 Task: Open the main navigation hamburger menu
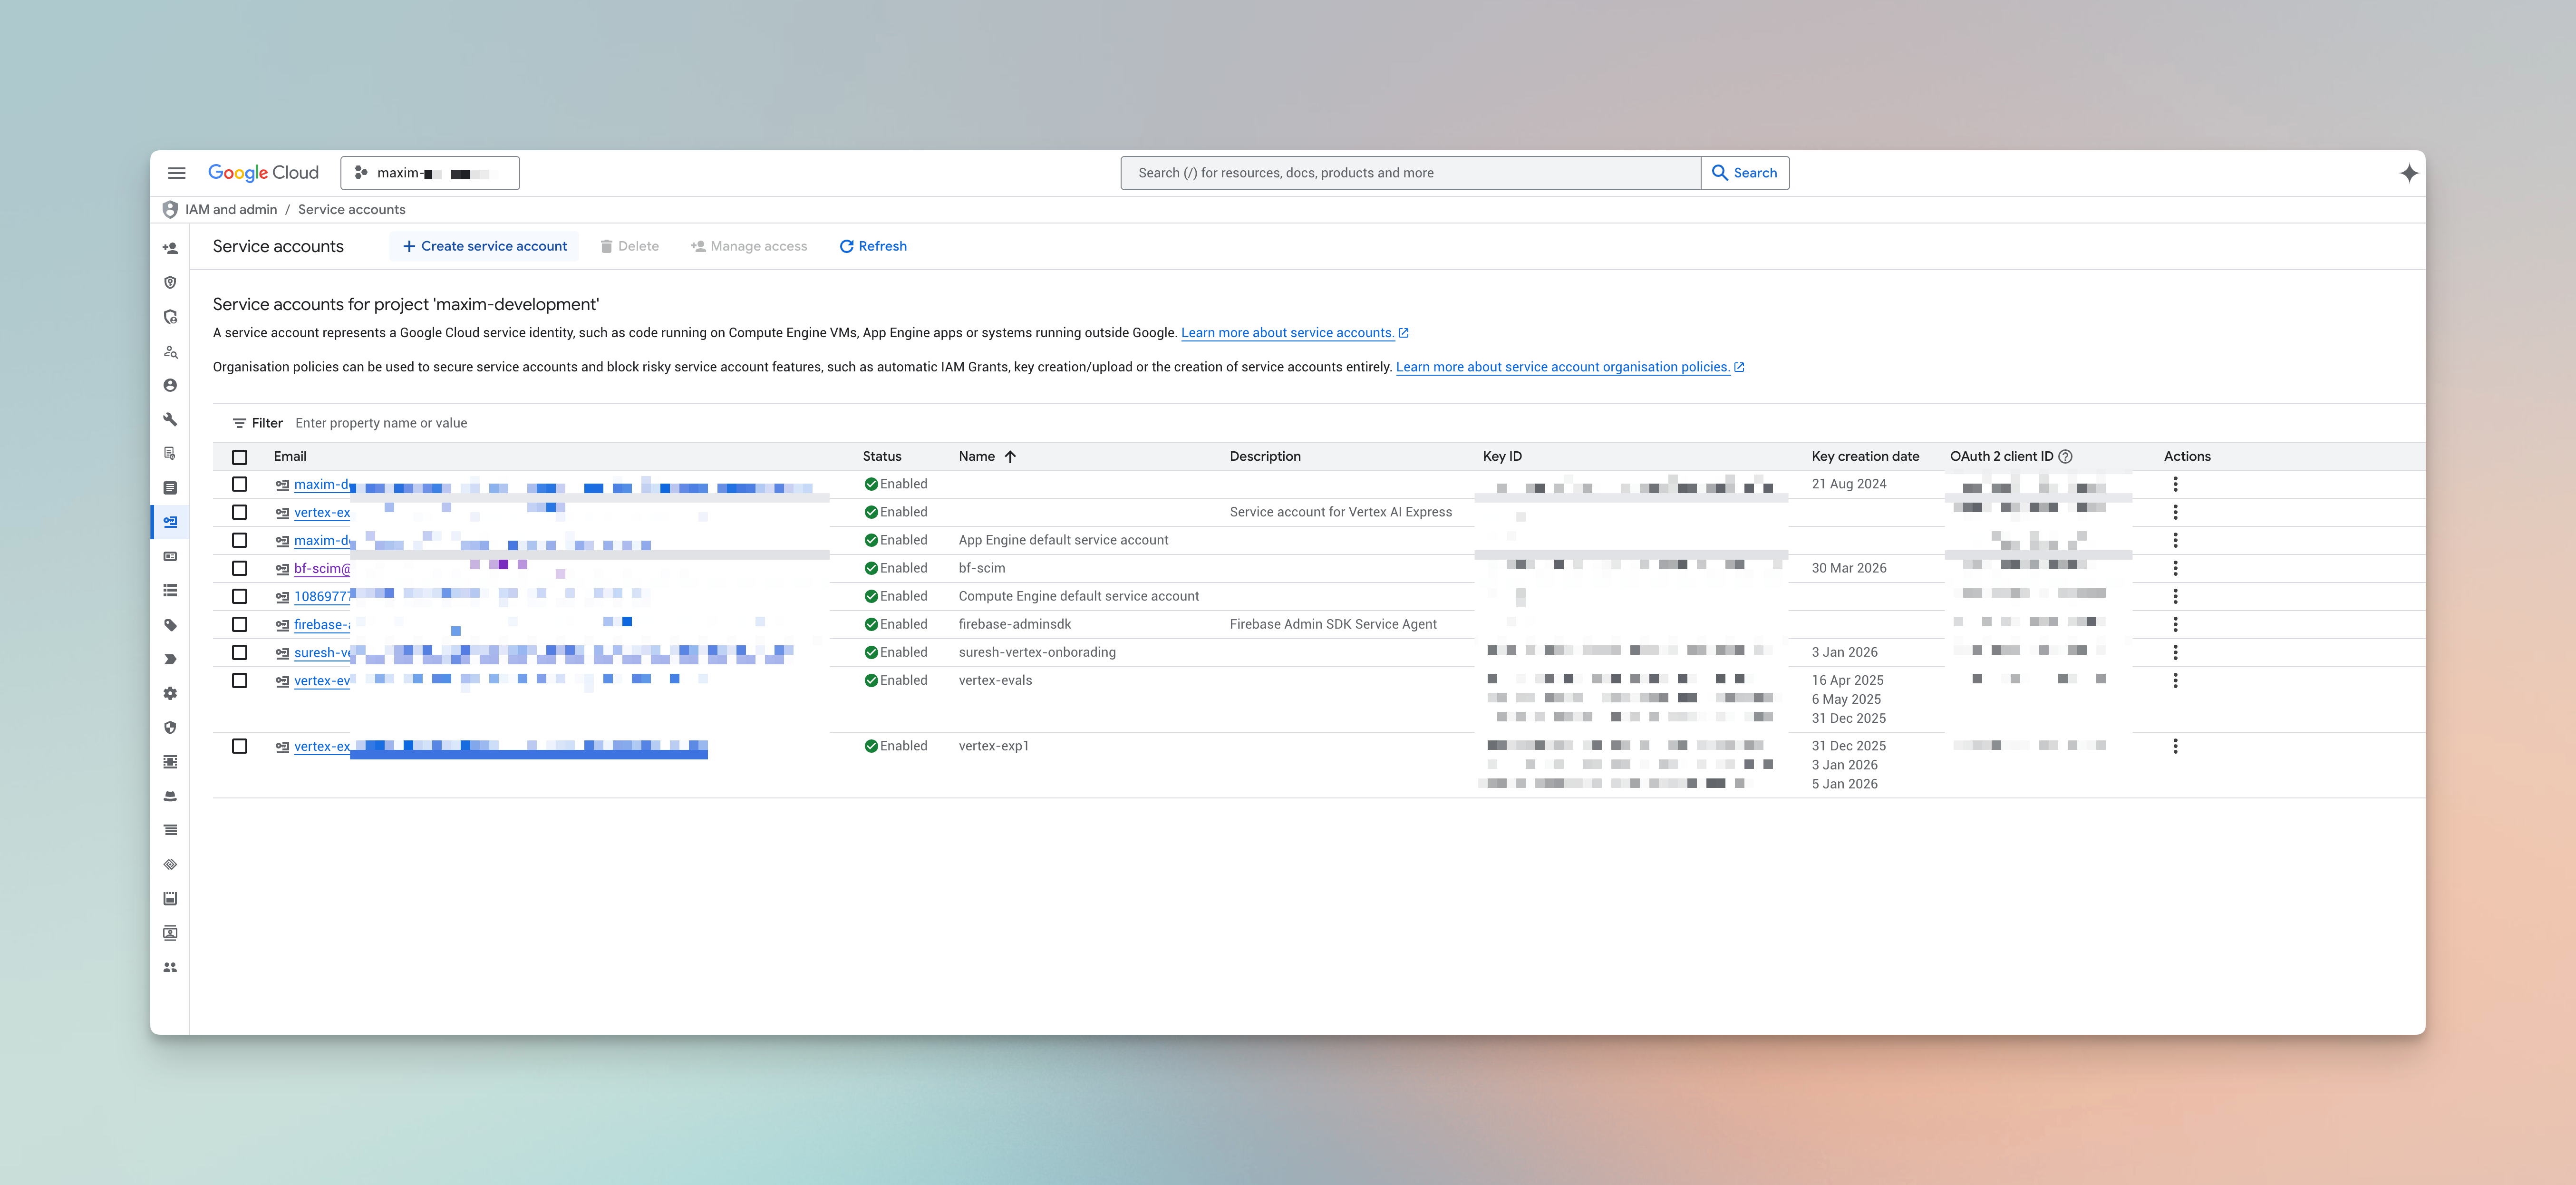pos(177,173)
